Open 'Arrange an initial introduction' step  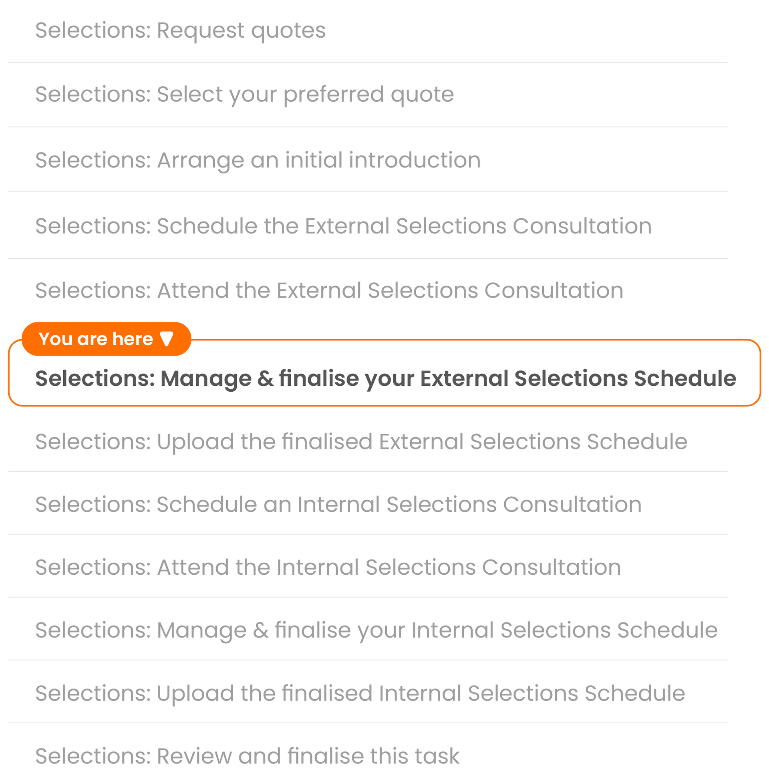258,160
